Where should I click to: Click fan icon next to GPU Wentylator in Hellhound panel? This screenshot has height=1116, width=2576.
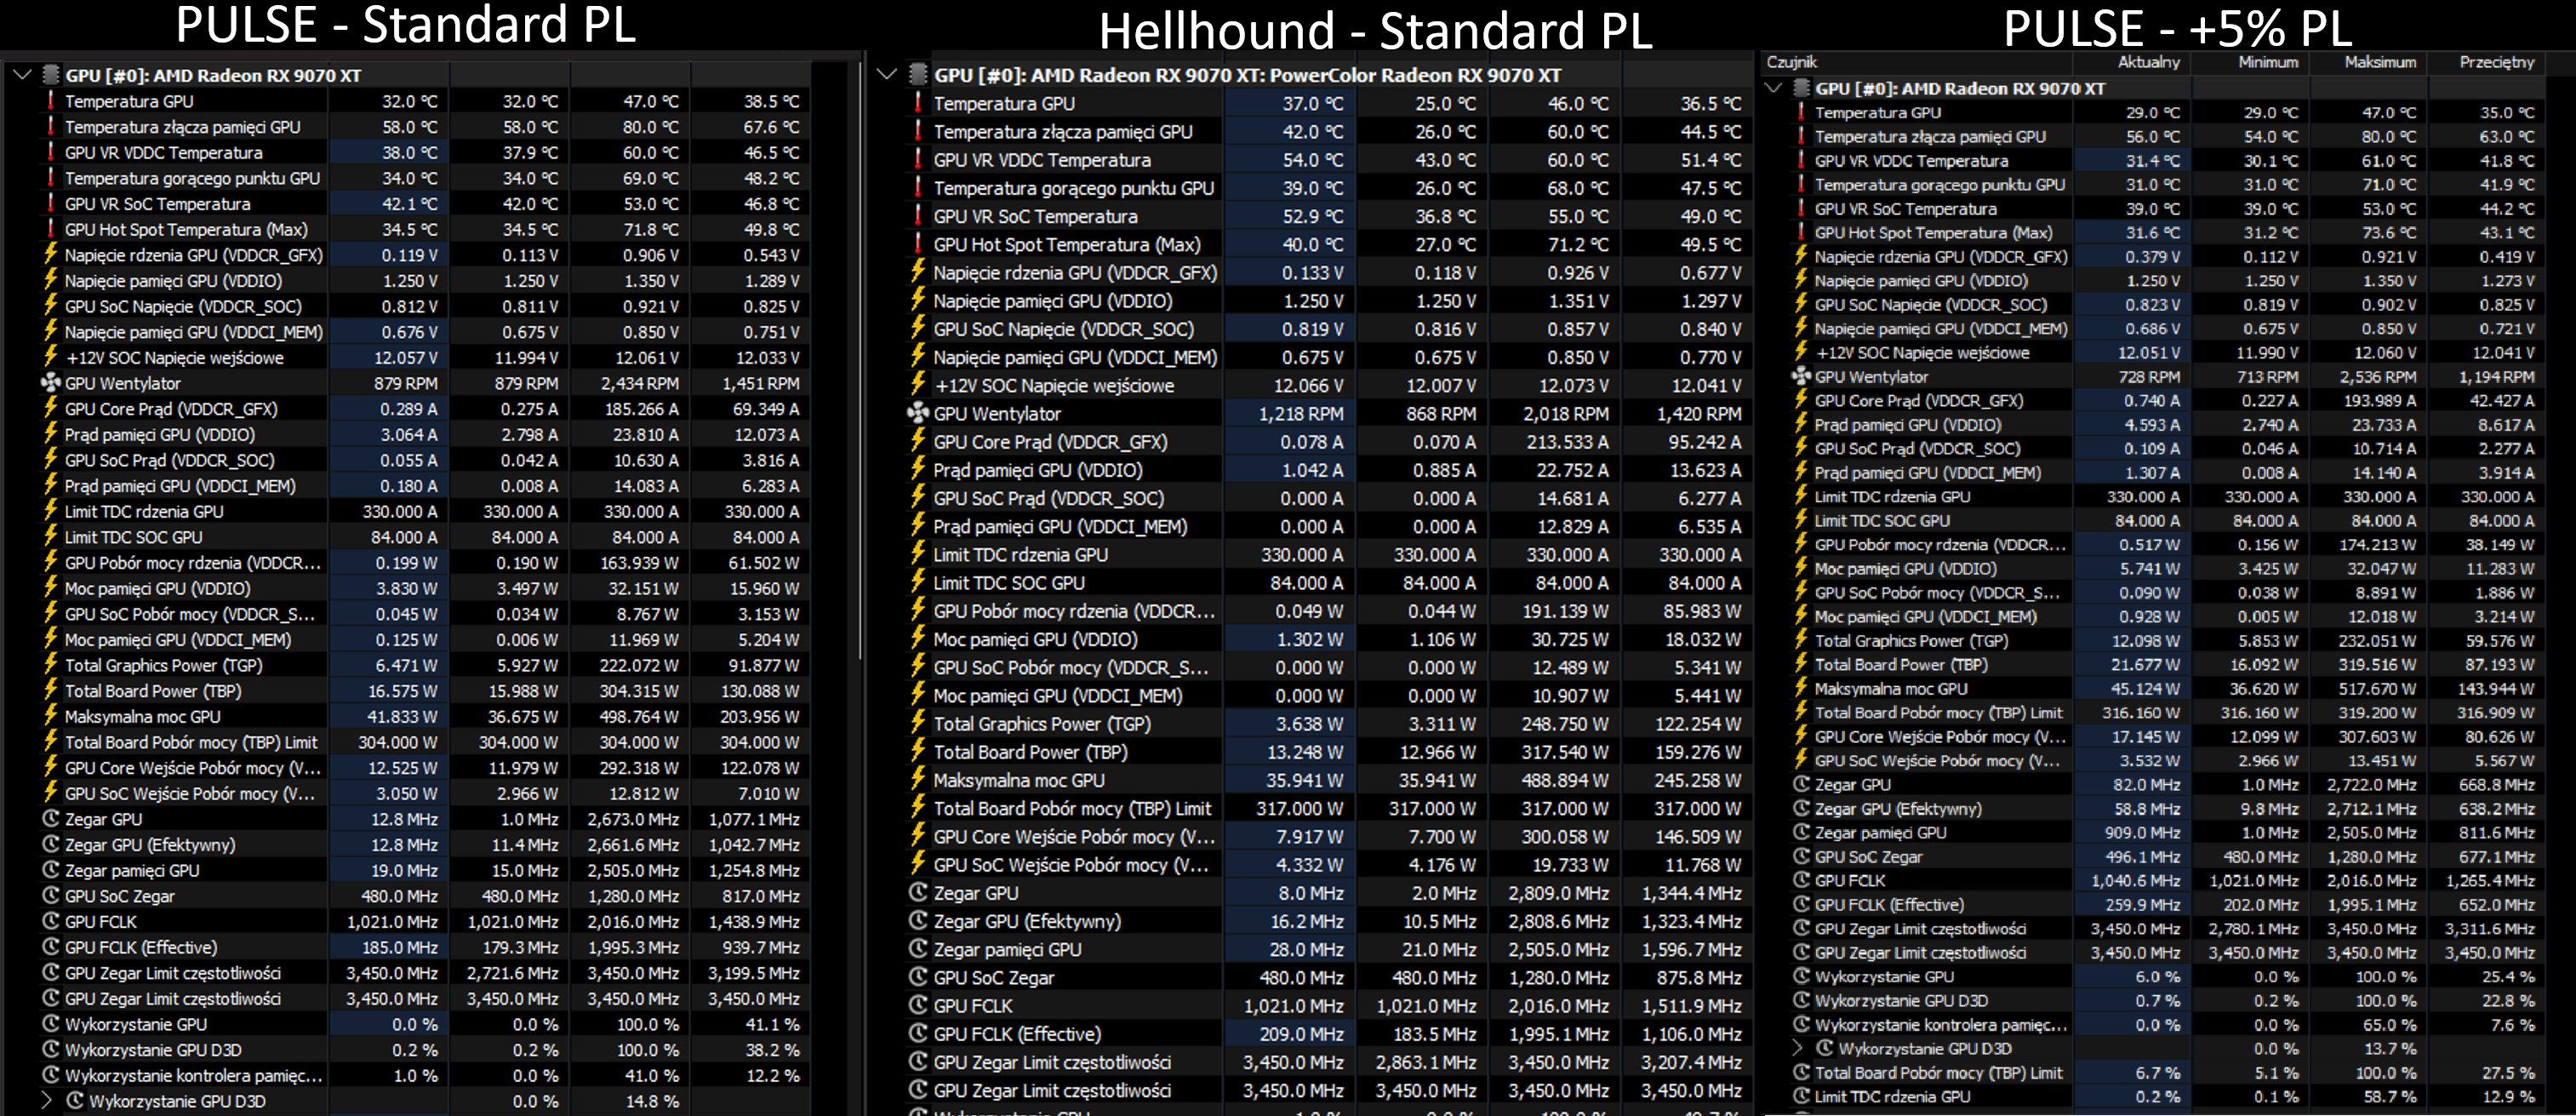coord(917,413)
